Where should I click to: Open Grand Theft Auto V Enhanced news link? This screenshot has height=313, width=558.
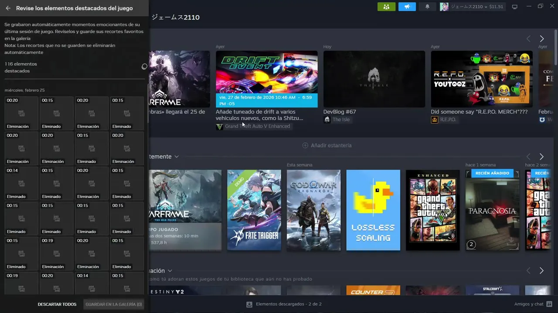[x=257, y=126]
